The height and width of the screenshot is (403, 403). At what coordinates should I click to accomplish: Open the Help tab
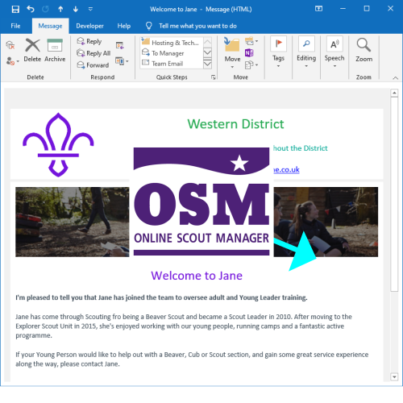[124, 26]
